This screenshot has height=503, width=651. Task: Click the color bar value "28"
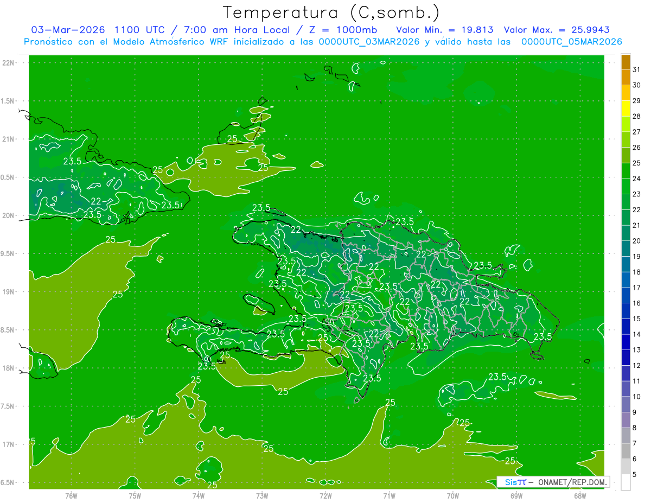tap(636, 116)
